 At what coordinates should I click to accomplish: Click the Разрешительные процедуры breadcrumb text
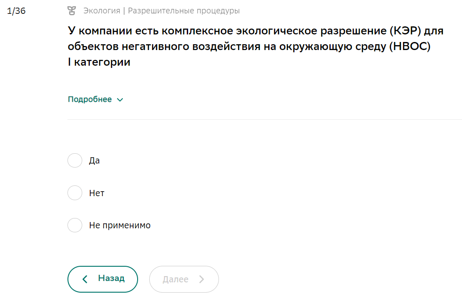click(x=184, y=11)
